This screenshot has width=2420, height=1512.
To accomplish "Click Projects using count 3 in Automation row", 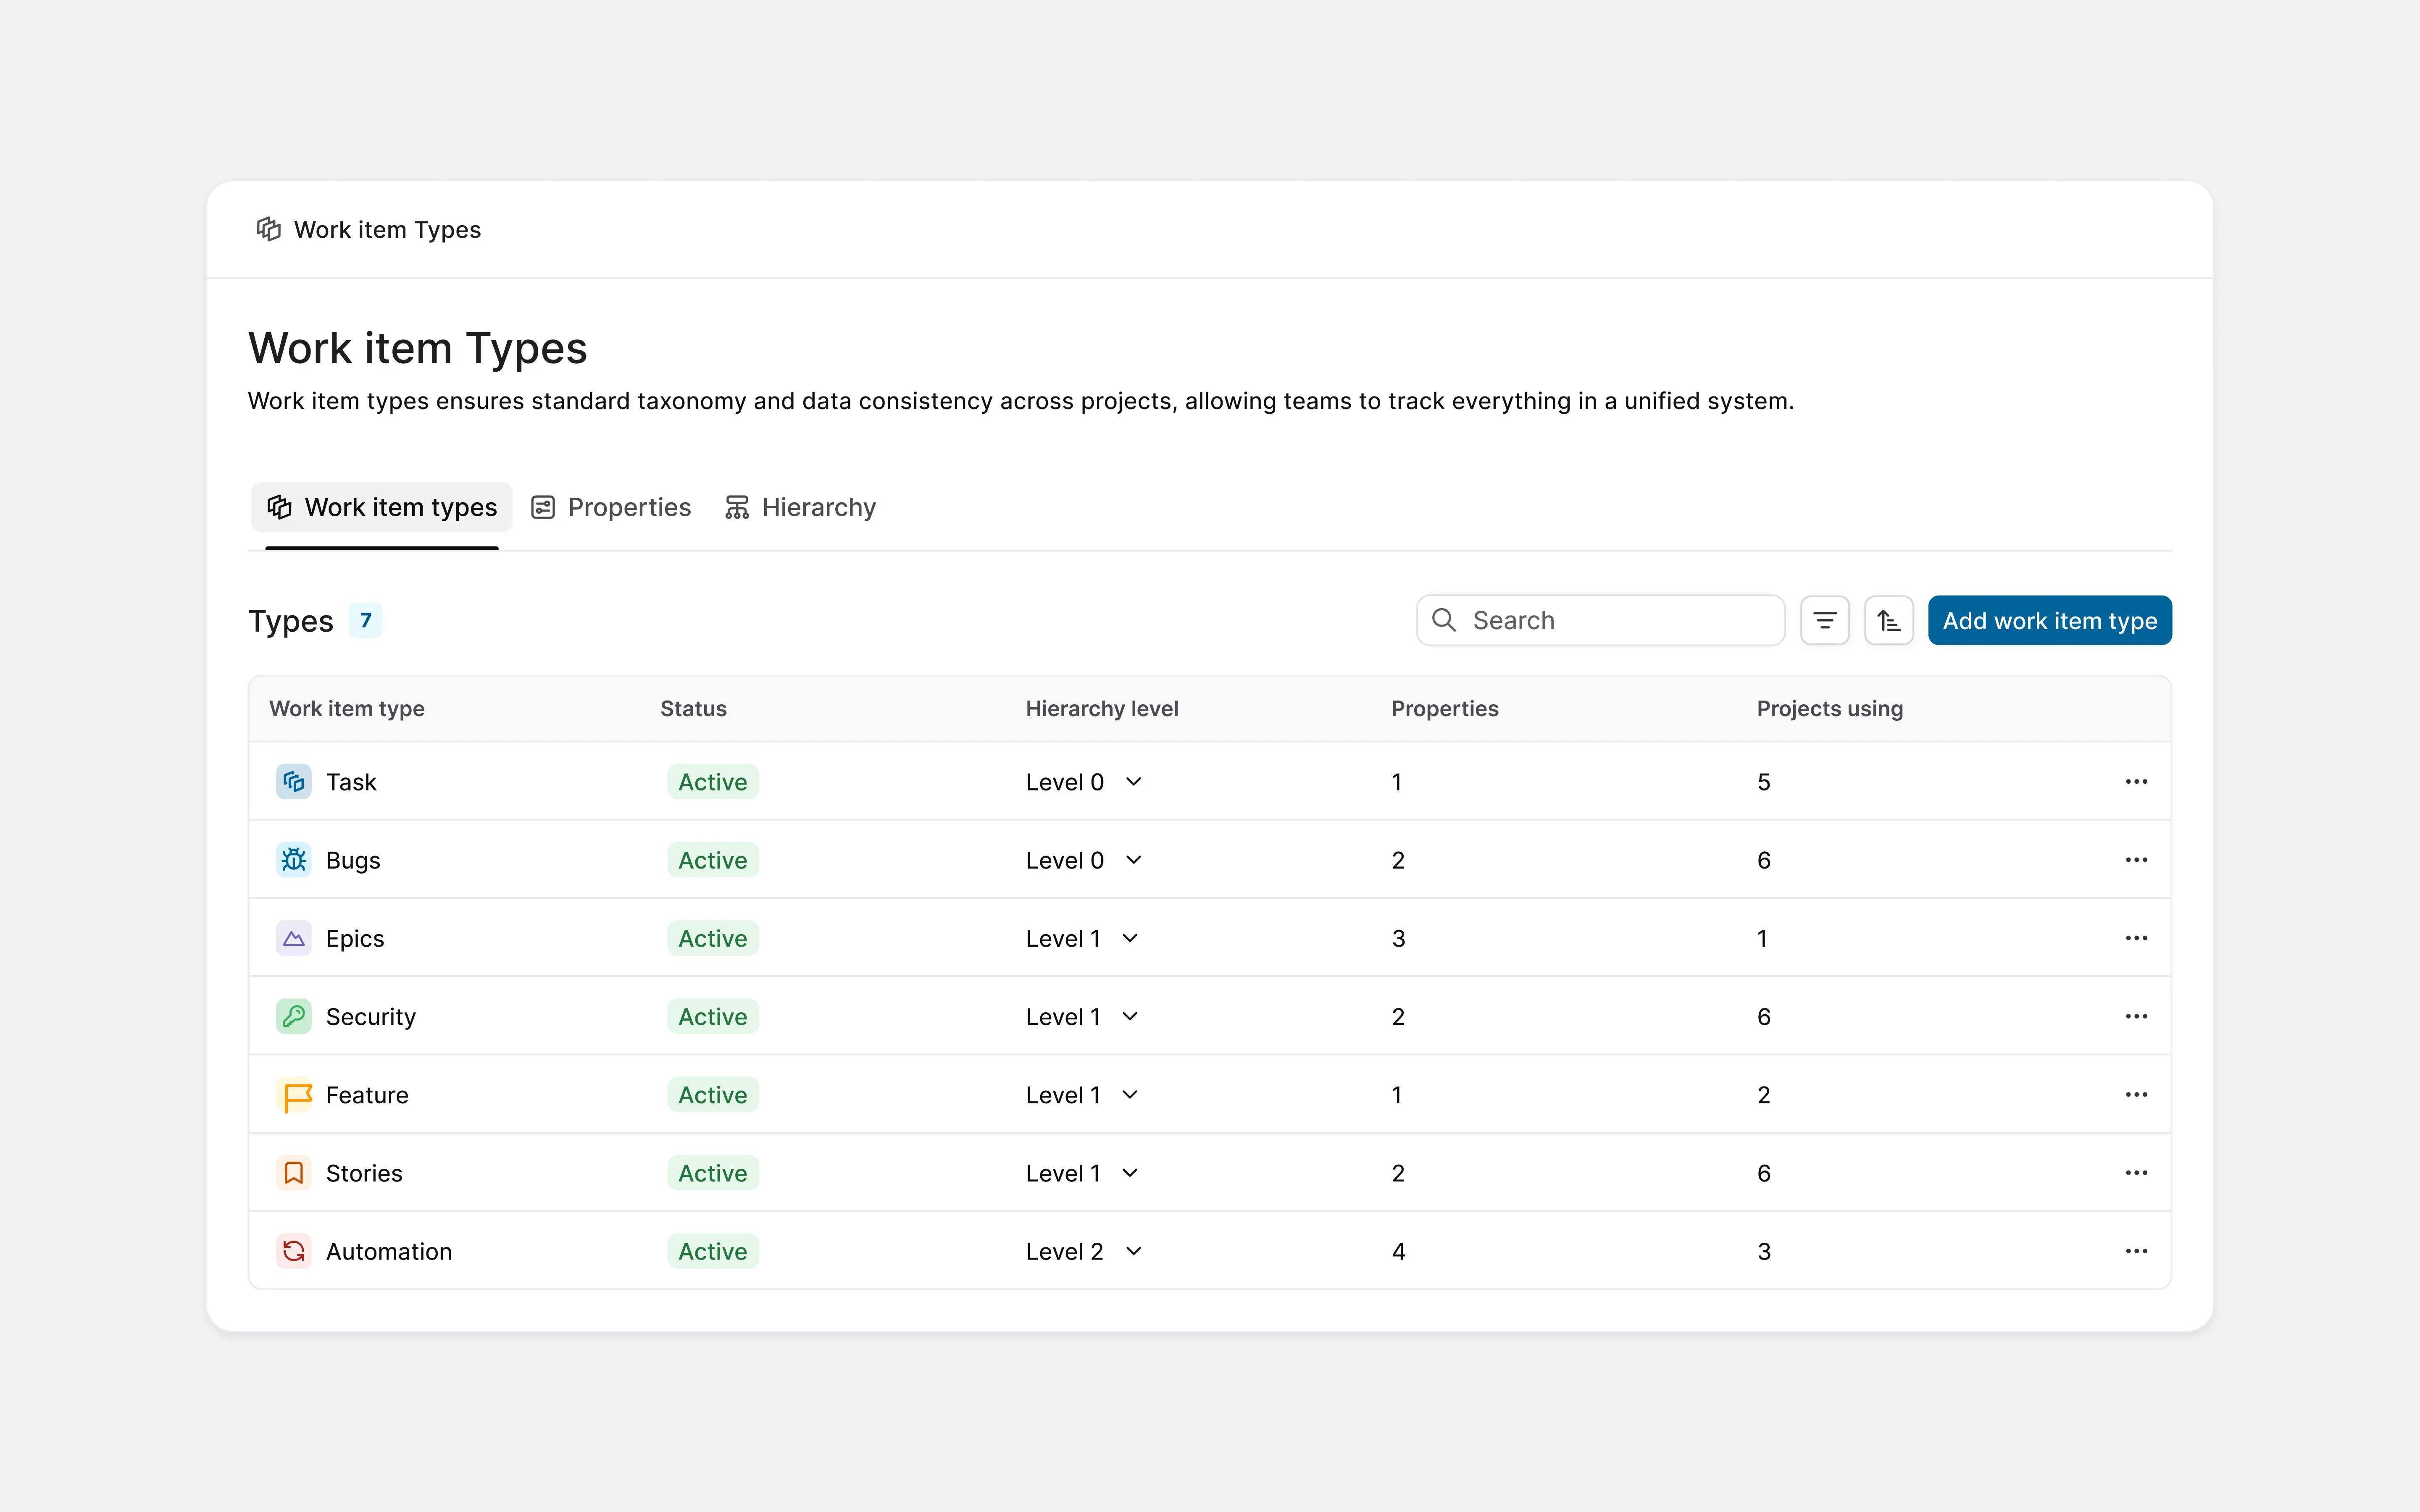I will click(x=1764, y=1252).
